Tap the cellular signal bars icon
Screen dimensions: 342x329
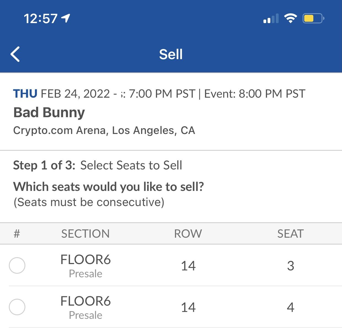271,18
